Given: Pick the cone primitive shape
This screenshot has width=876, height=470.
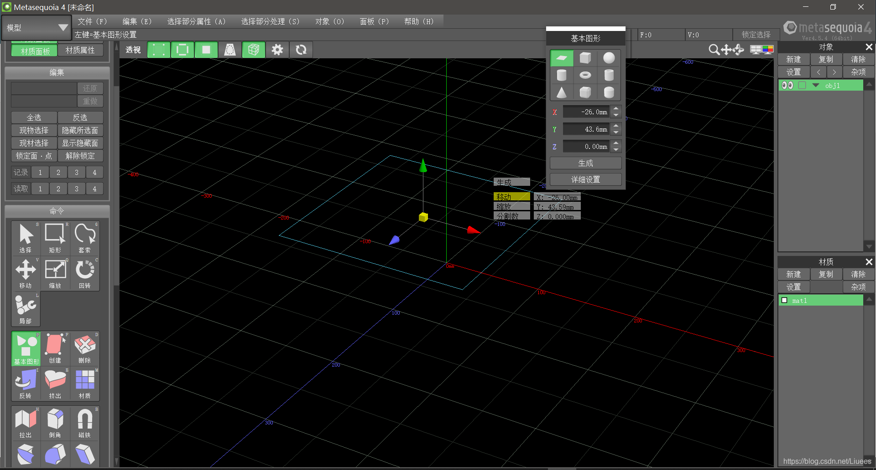Looking at the screenshot, I should tap(562, 92).
